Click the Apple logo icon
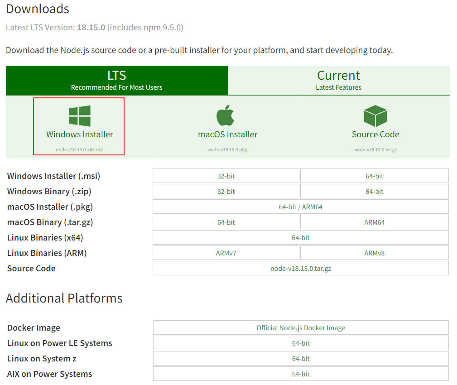 coord(225,115)
